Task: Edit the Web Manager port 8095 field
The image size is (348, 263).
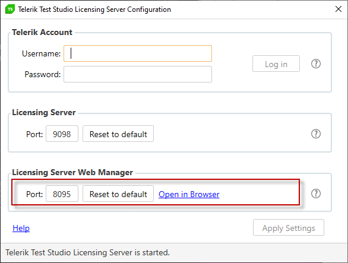Action: [x=62, y=194]
